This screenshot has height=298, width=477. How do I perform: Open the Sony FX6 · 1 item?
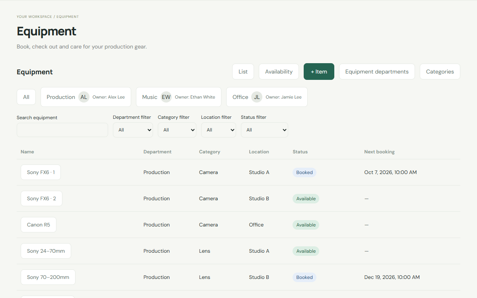(41, 172)
